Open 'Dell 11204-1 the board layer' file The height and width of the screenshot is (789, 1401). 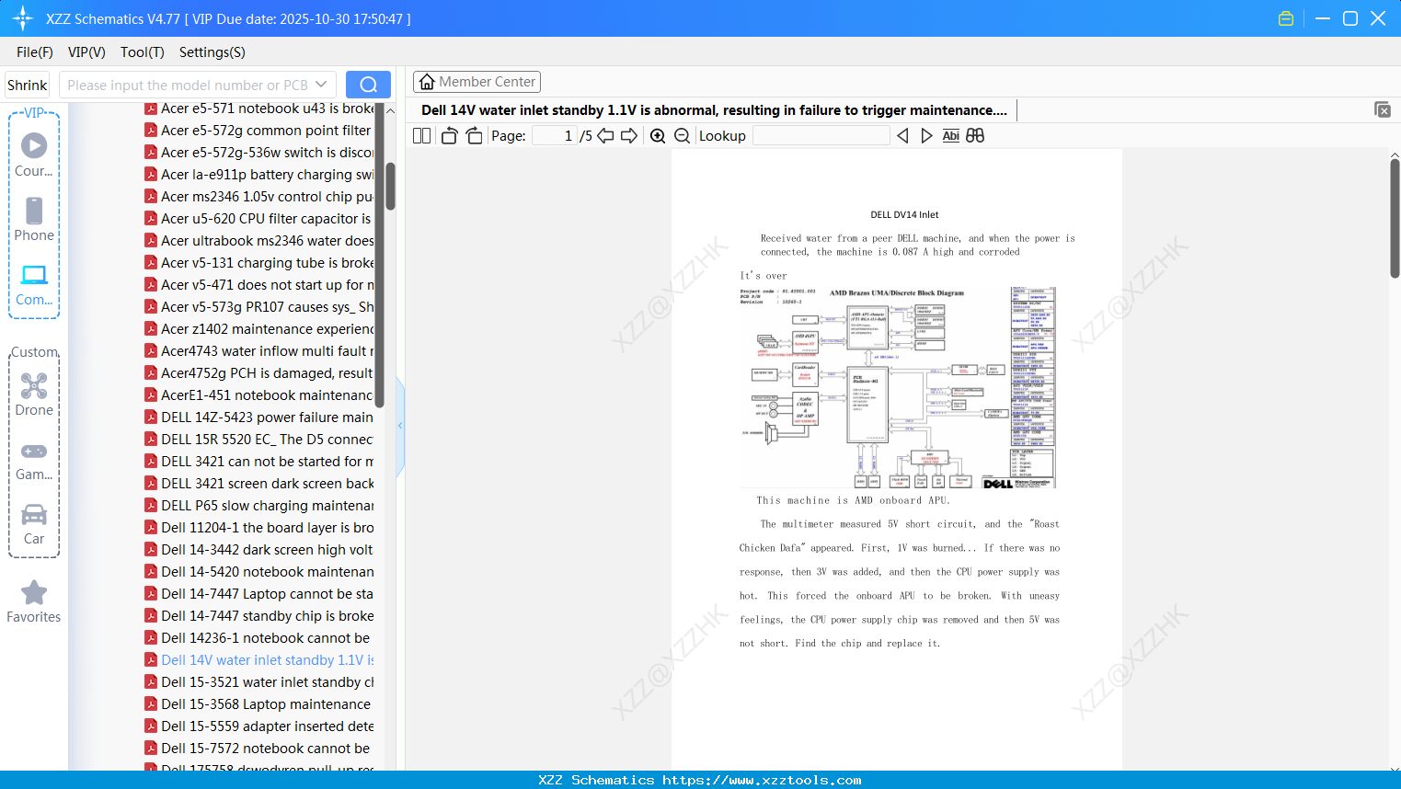coord(259,528)
